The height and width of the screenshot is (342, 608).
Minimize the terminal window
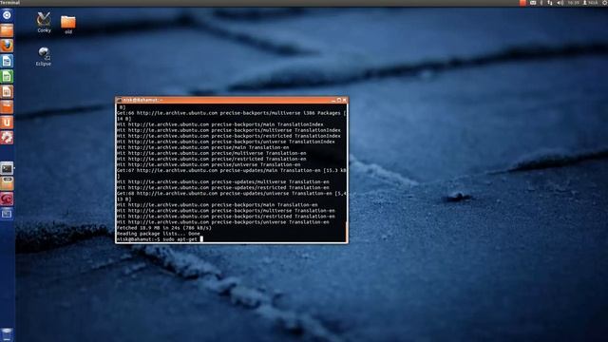pos(333,100)
